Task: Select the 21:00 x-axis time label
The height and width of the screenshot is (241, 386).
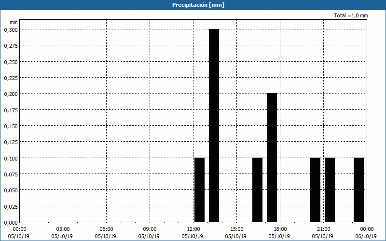Action: tap(323, 229)
